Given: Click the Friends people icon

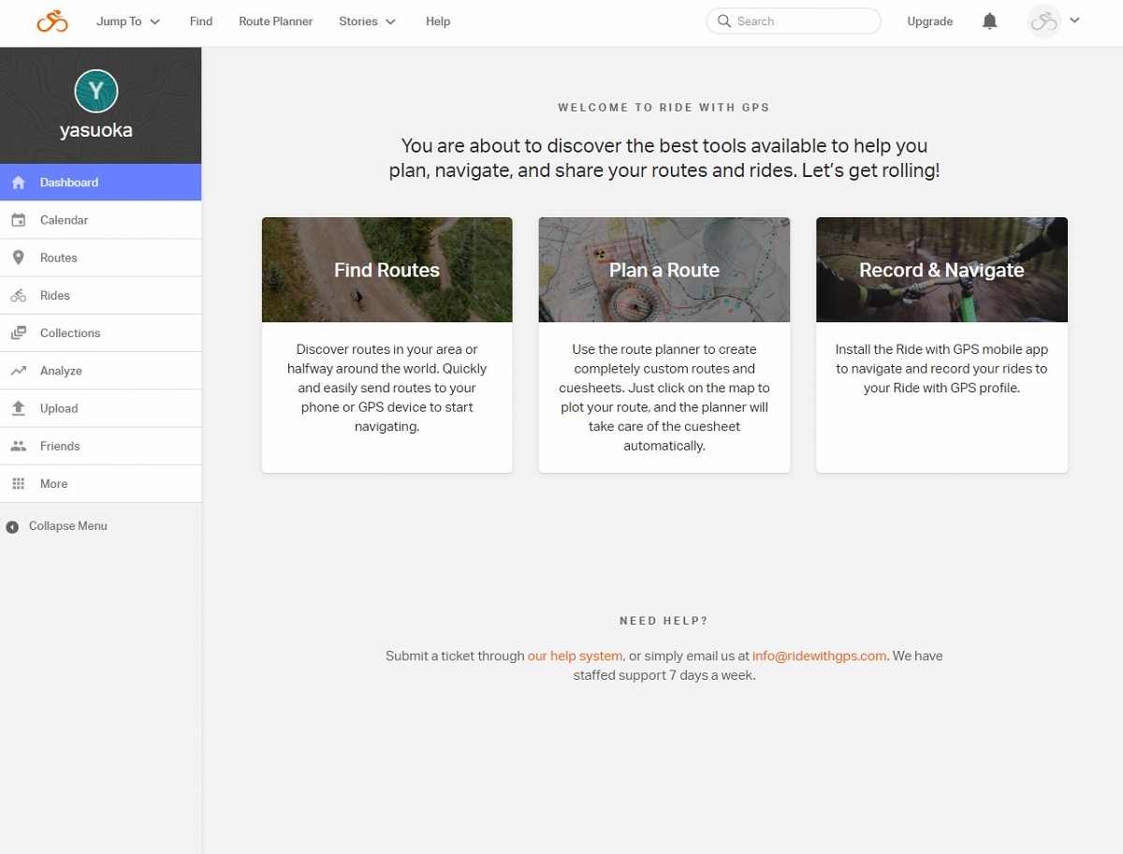Looking at the screenshot, I should click(x=19, y=446).
